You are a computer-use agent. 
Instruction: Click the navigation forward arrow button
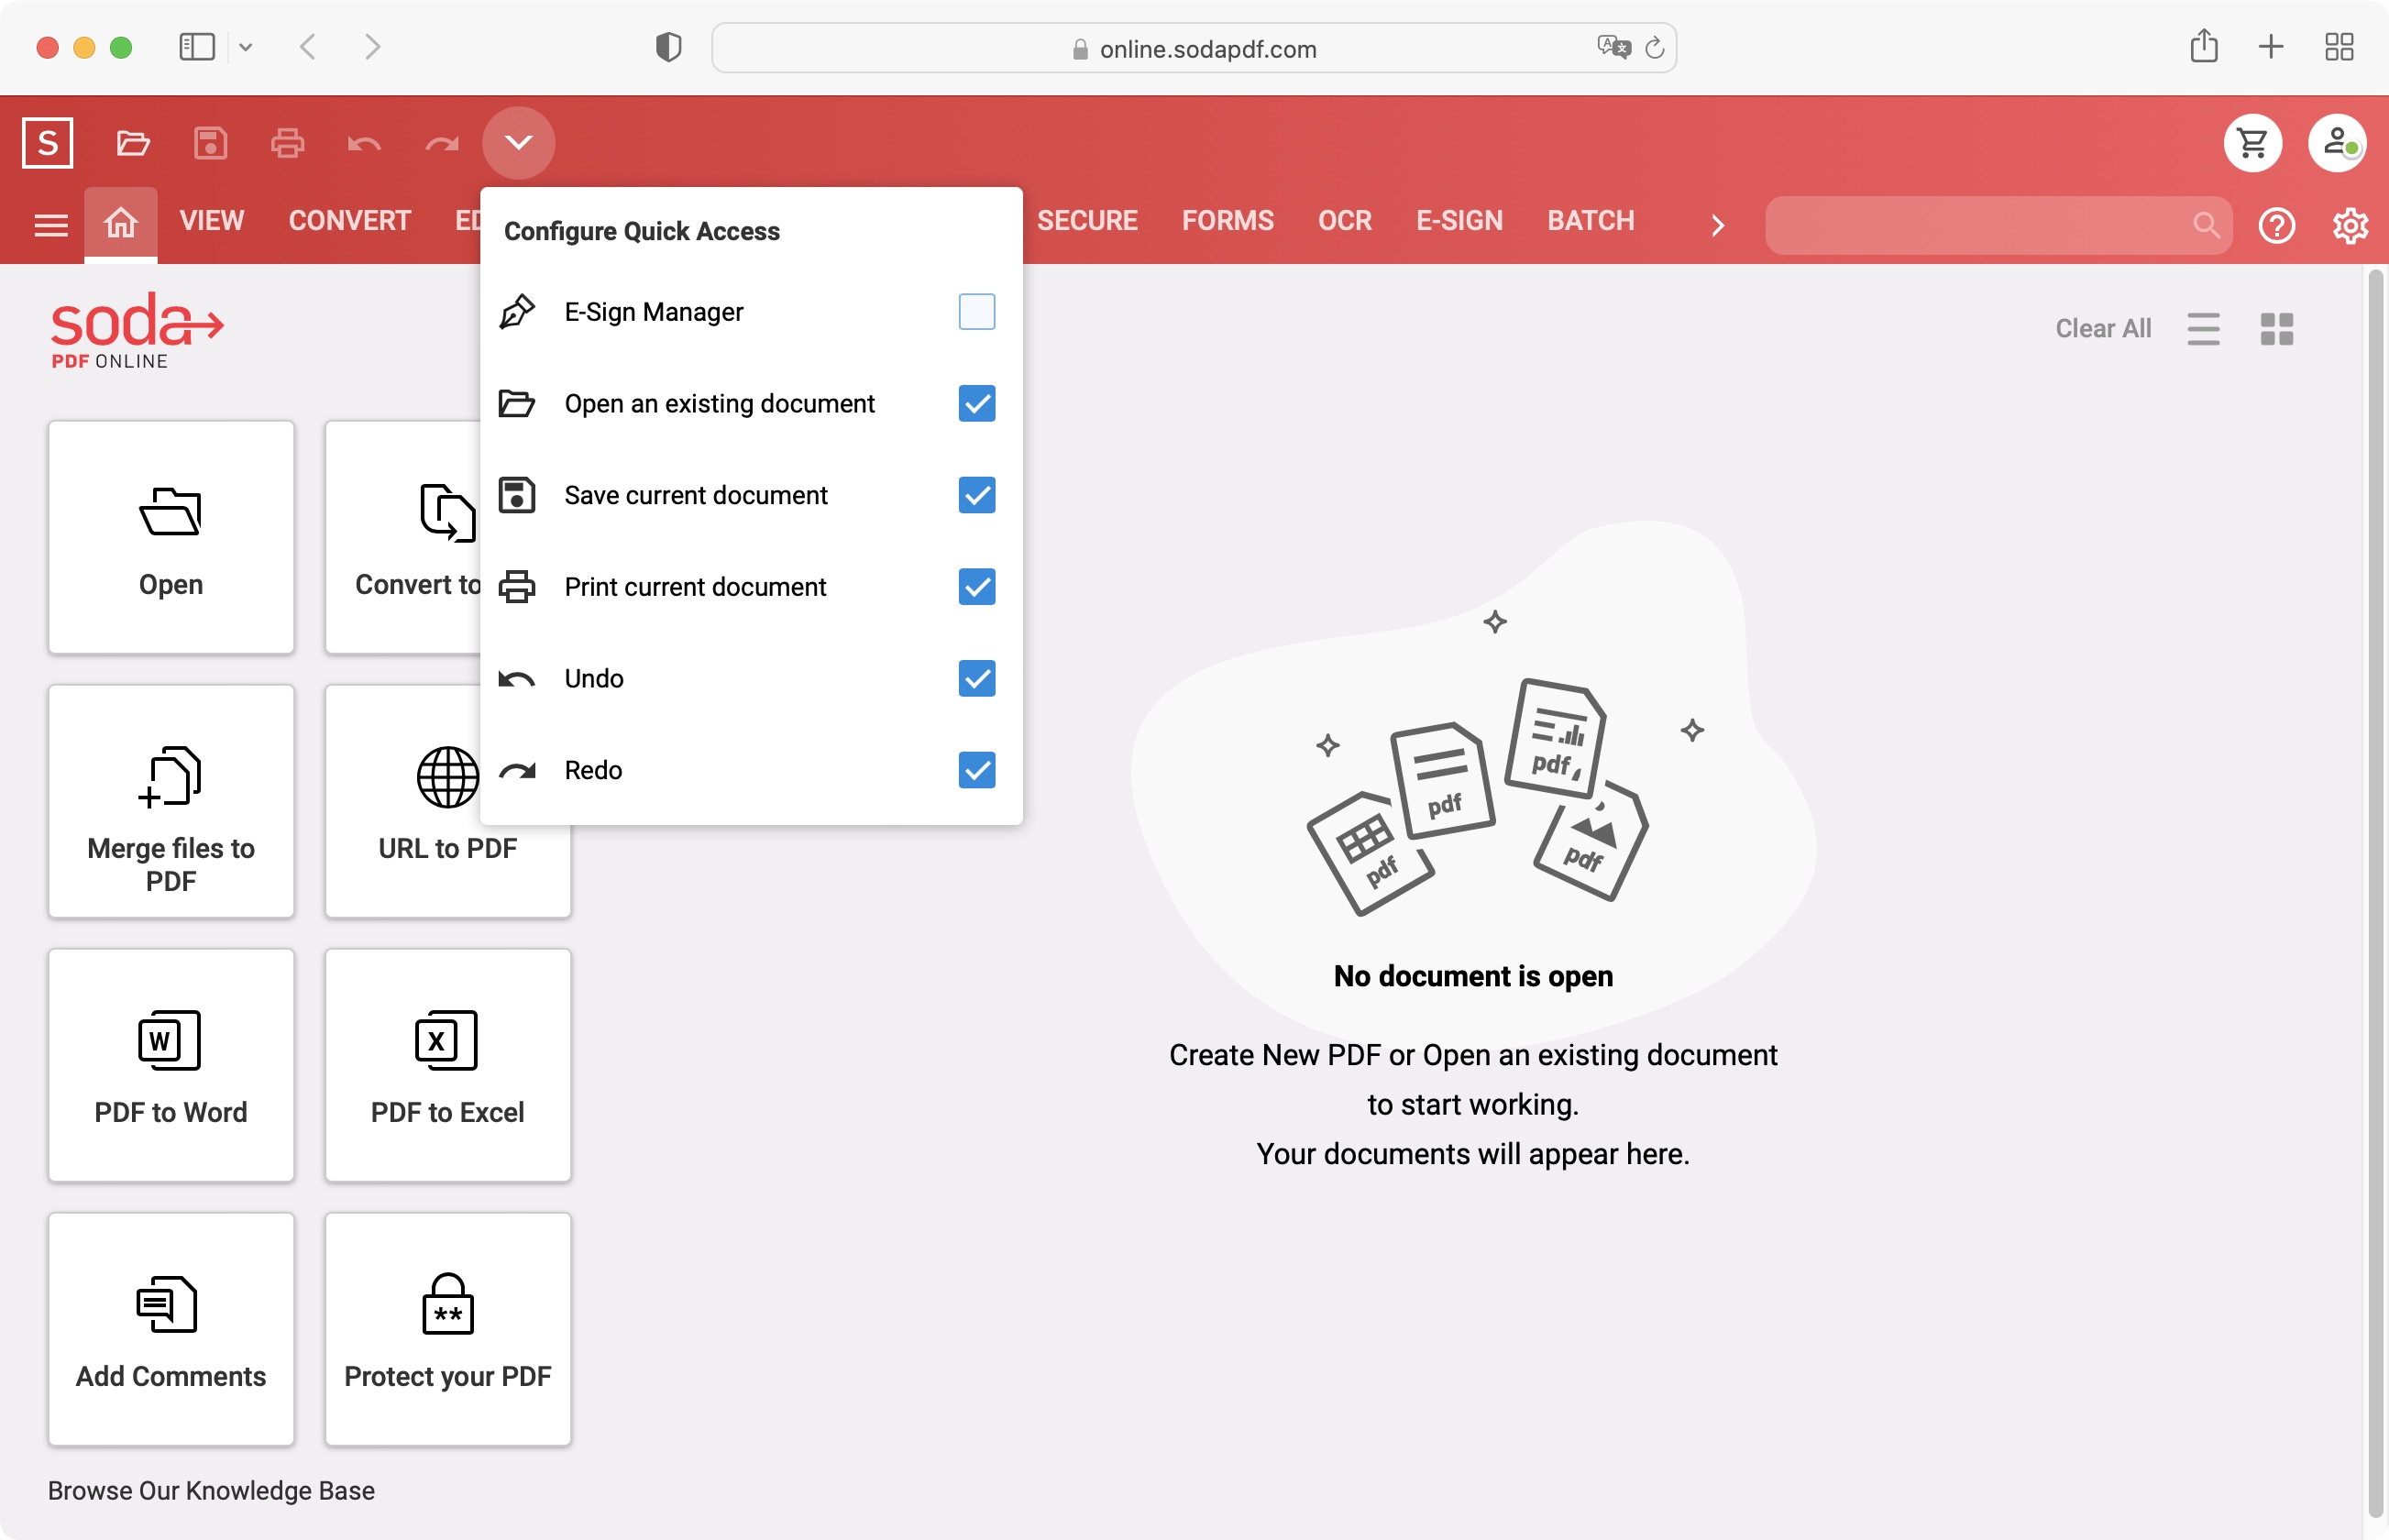[x=372, y=47]
